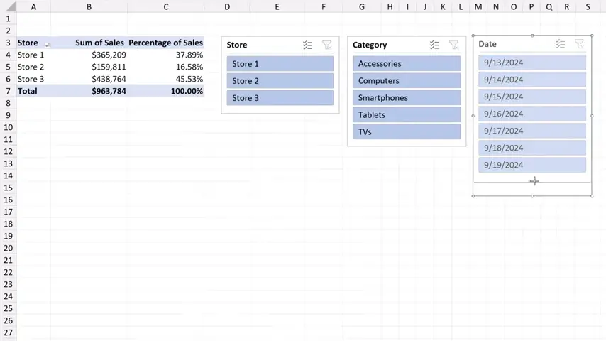The height and width of the screenshot is (341, 606).
Task: Enable multi-select in the Category slicer
Action: 434,45
